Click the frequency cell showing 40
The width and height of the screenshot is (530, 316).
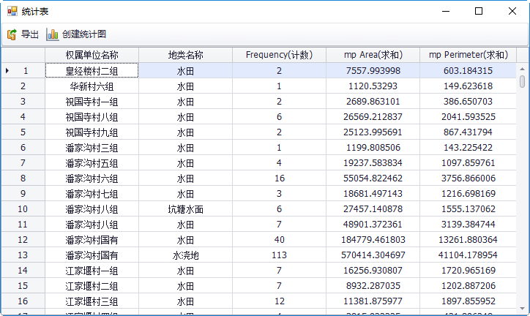tap(279, 240)
